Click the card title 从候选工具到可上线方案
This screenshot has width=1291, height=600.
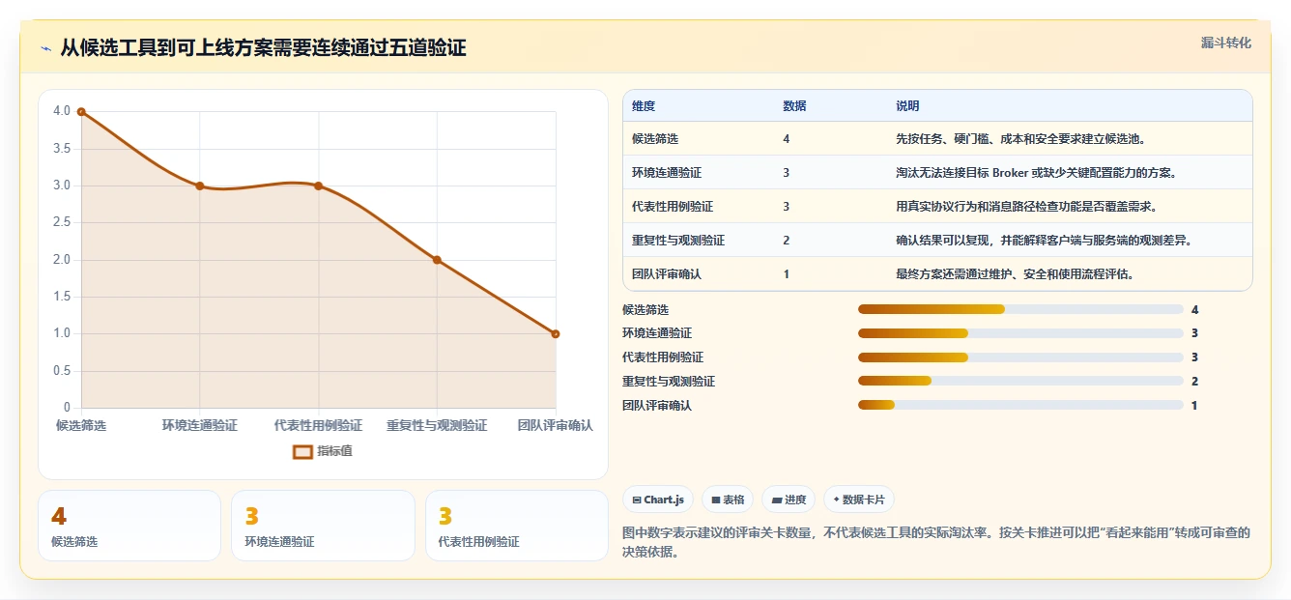[263, 48]
